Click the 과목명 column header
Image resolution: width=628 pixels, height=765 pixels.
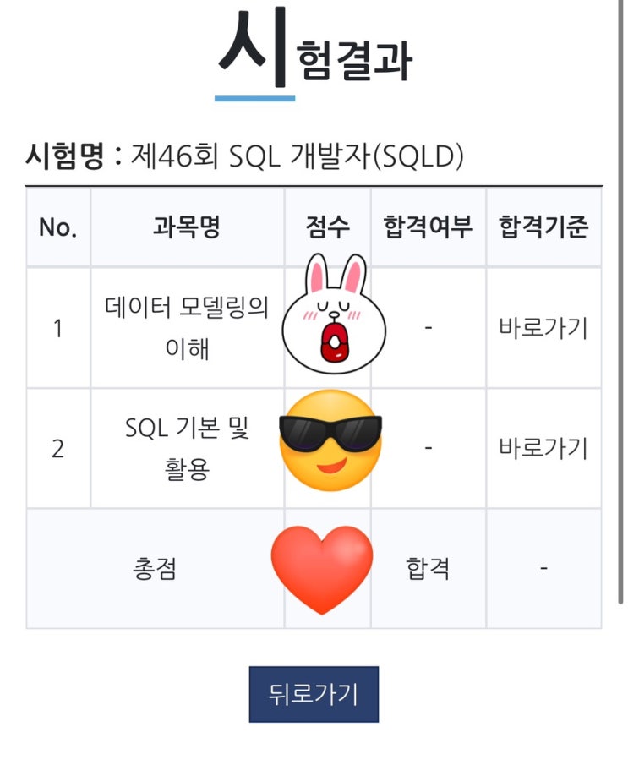[x=187, y=227]
